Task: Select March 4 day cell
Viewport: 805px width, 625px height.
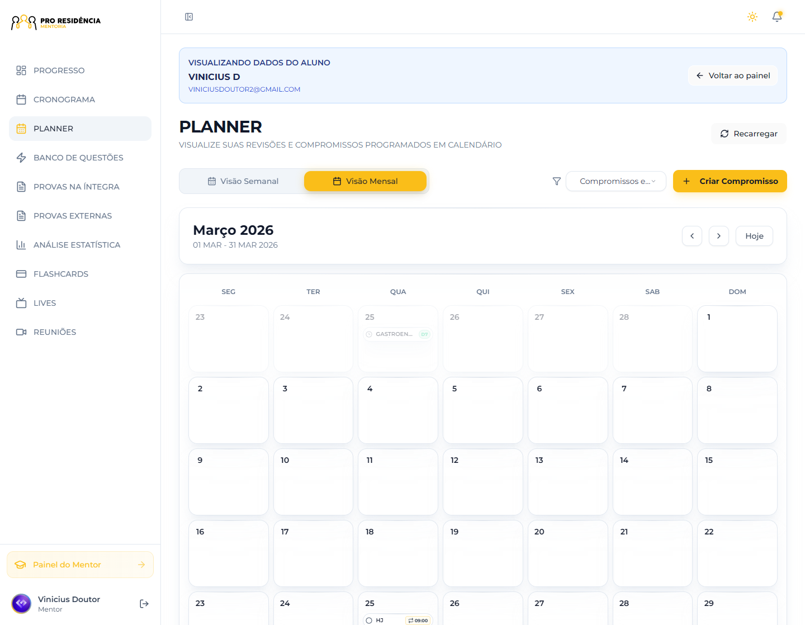Action: (398, 410)
